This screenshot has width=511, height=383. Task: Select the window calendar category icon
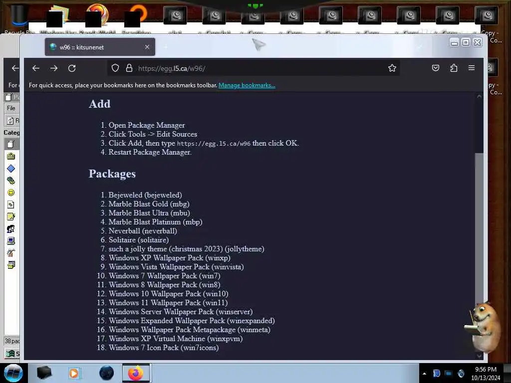pos(11,265)
